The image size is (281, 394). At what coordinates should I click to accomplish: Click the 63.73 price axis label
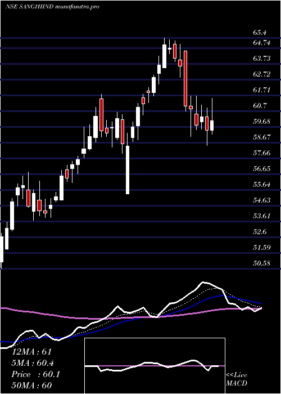[x=262, y=59]
